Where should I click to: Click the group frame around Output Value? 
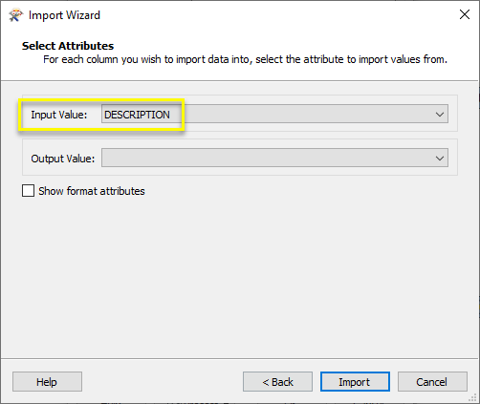pos(240,157)
